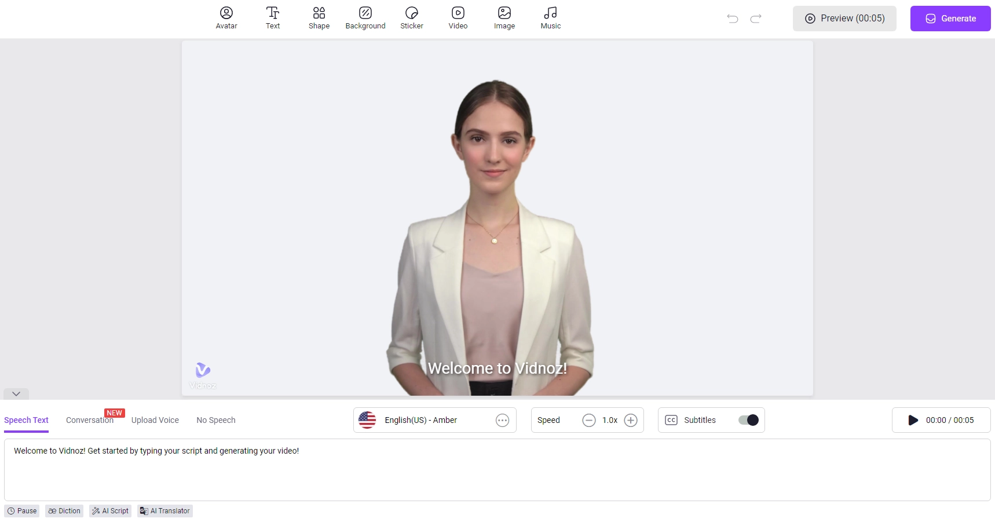
Task: Toggle the Subtitles switch off
Action: click(x=748, y=420)
